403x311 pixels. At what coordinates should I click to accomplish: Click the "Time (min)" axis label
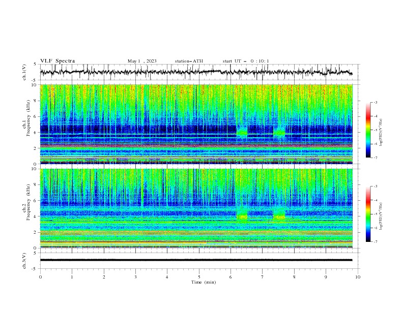(204, 282)
